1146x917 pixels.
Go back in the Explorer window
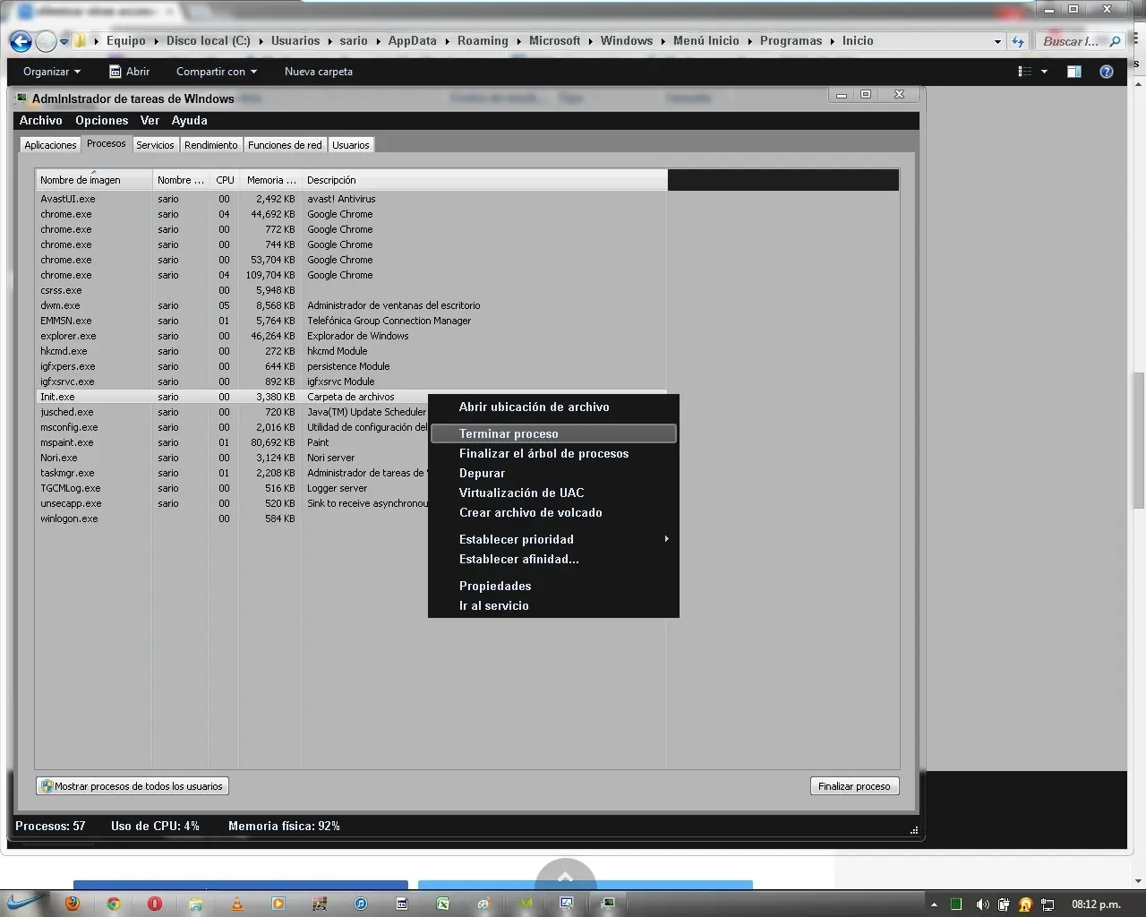point(21,41)
